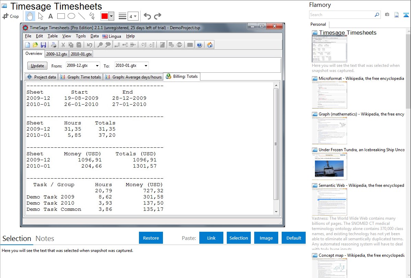This screenshot has width=411, height=278.
Task: Click the billing report scrollbar down arrow
Action: 276,212
